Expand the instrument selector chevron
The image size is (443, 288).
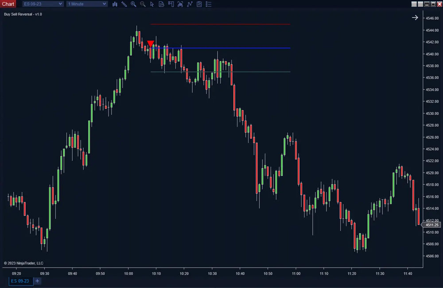click(x=60, y=4)
